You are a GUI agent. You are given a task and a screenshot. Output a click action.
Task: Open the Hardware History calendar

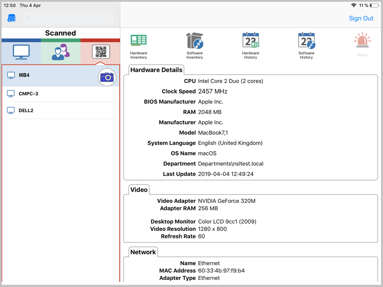tap(250, 46)
